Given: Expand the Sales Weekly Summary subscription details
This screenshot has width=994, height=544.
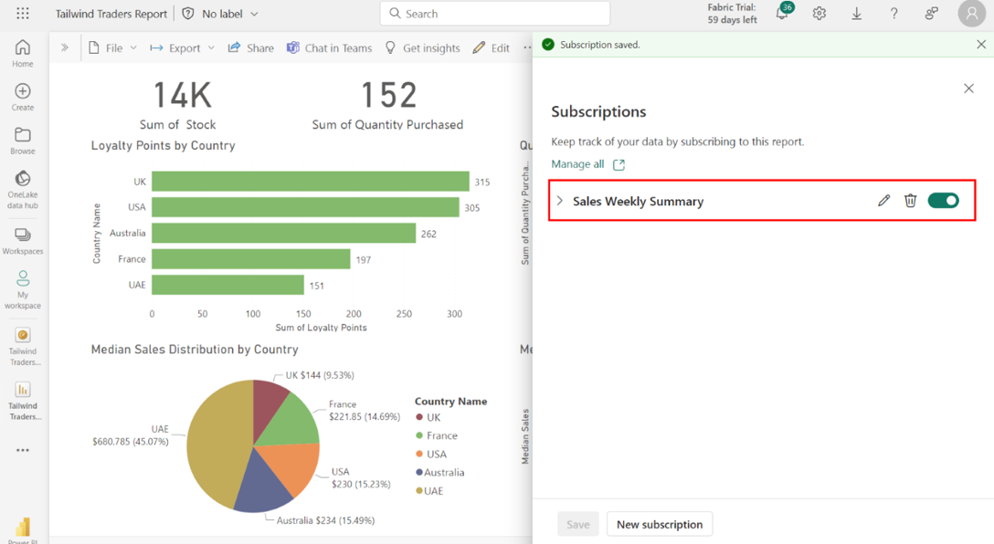Looking at the screenshot, I should 560,201.
